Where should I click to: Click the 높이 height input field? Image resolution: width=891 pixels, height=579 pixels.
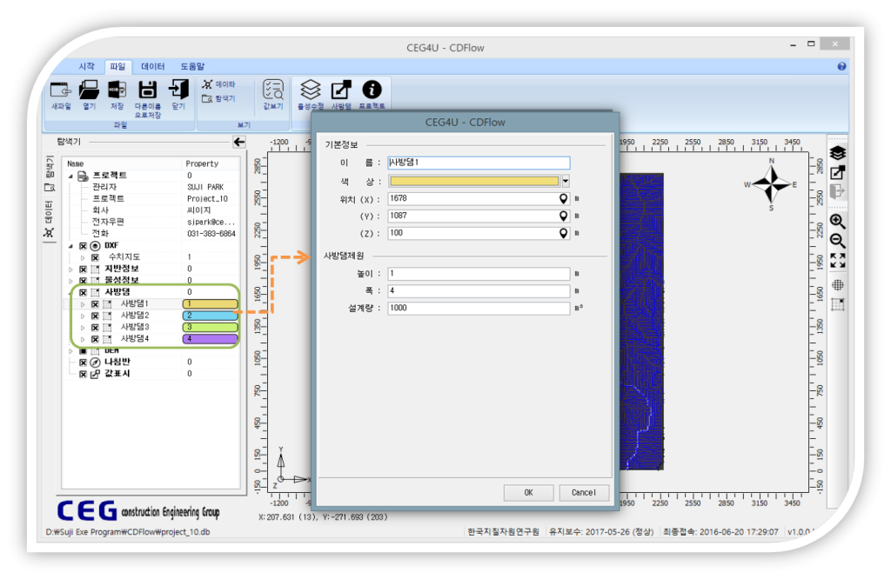(x=479, y=274)
